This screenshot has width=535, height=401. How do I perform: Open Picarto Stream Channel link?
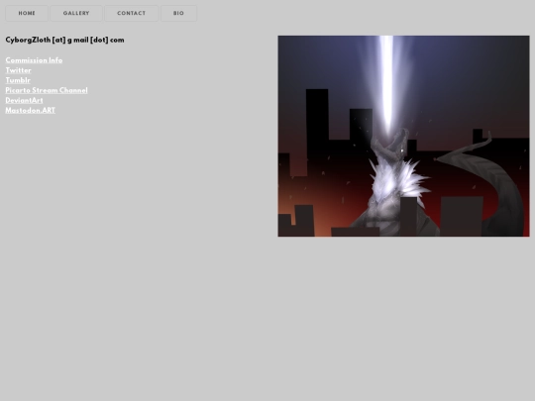(47, 90)
